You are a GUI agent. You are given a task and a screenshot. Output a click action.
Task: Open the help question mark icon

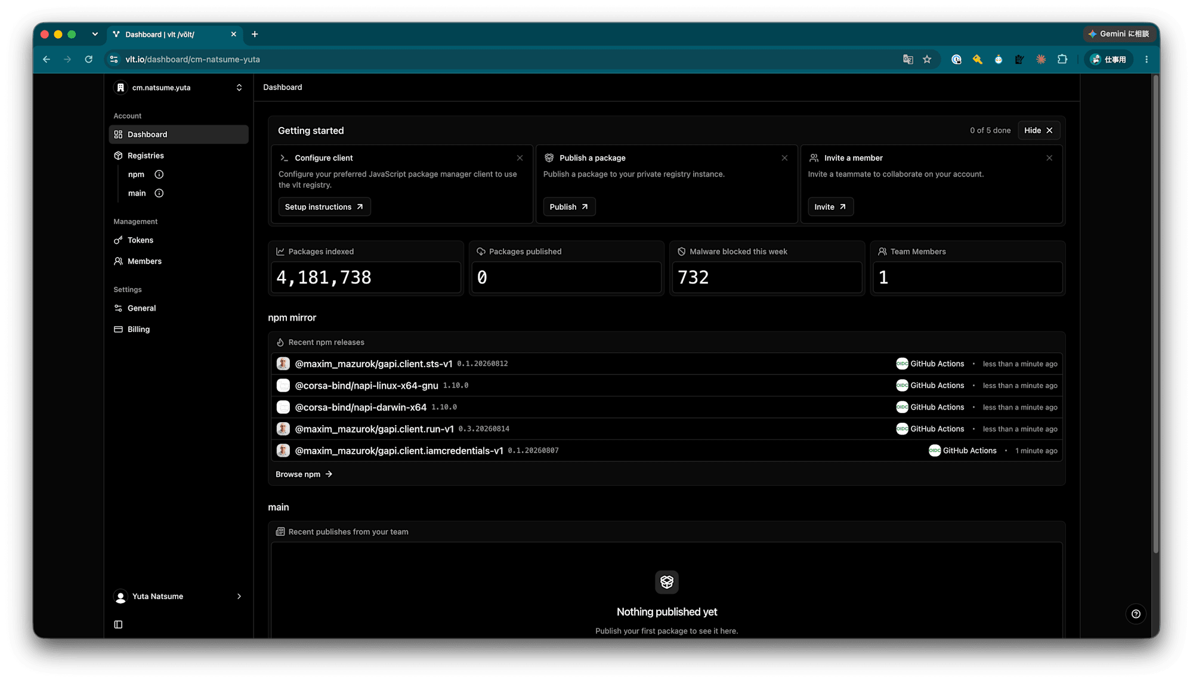[x=1136, y=614]
